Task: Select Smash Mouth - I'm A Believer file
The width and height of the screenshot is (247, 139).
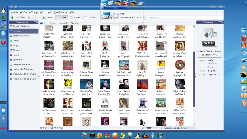Action: pos(161,107)
